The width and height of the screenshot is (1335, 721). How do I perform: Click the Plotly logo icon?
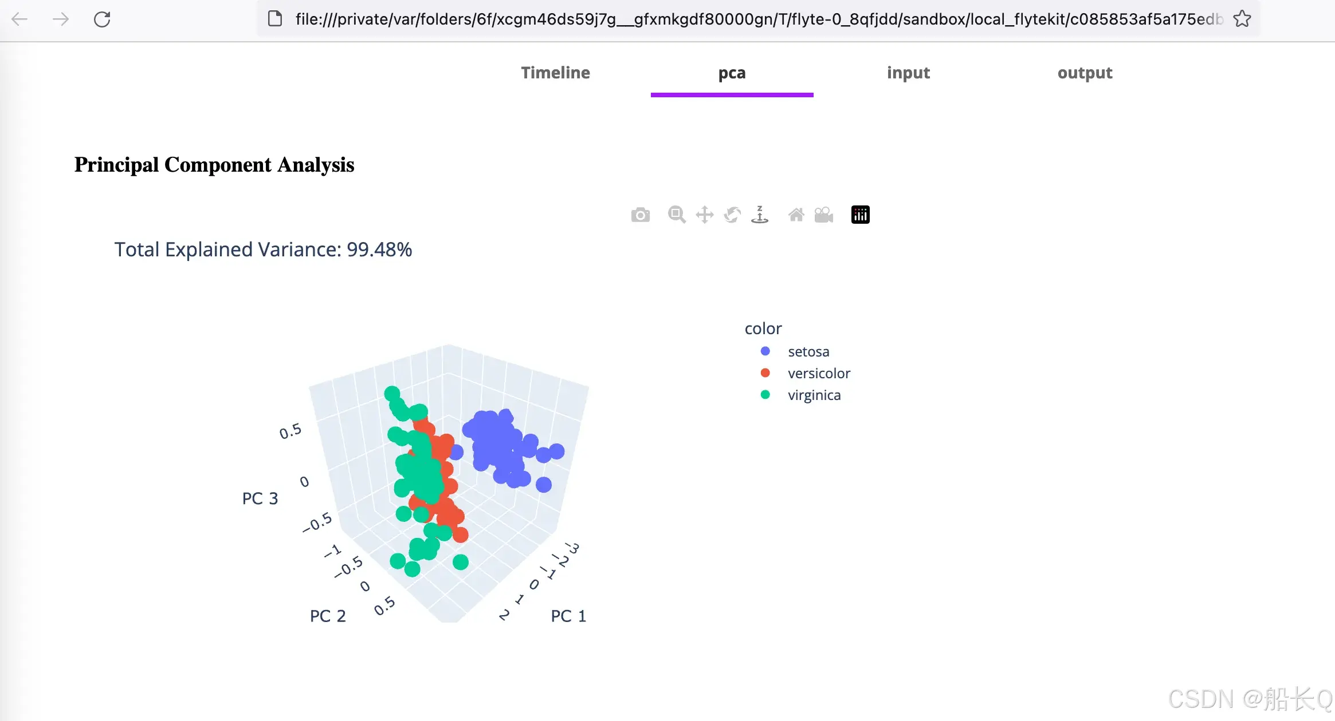point(860,215)
